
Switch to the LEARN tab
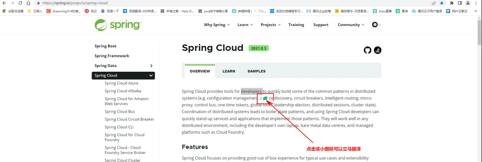tap(229, 71)
